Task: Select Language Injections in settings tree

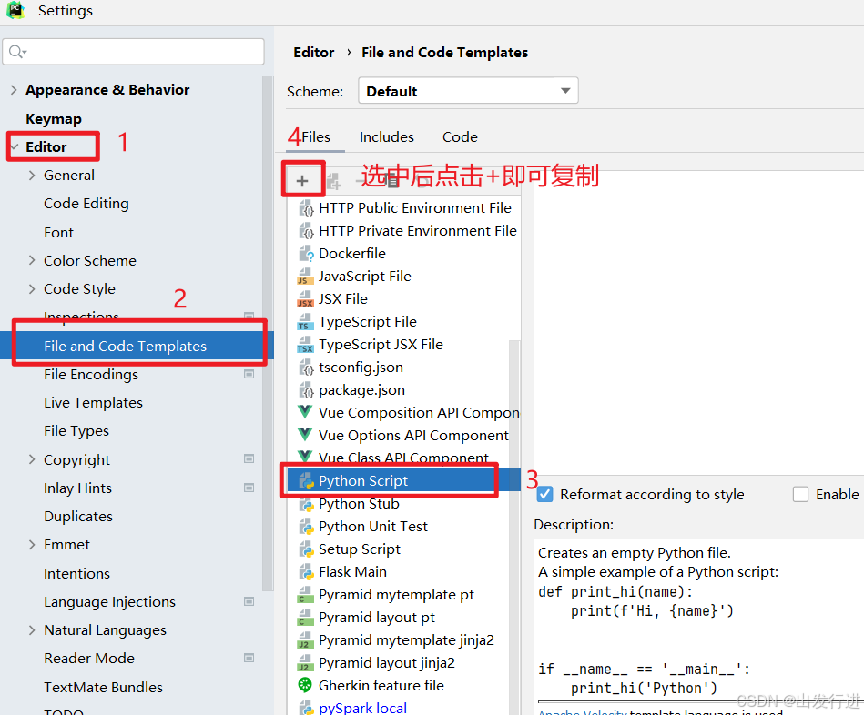Action: 109,602
